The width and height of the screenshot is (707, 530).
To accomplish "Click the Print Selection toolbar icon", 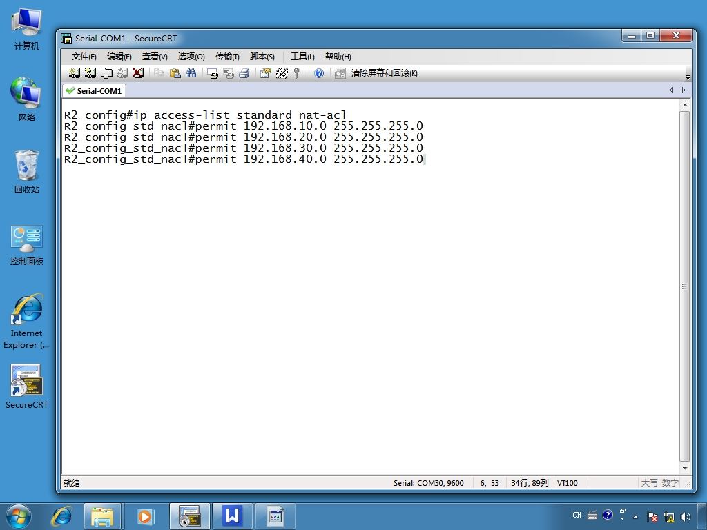I will (x=229, y=73).
